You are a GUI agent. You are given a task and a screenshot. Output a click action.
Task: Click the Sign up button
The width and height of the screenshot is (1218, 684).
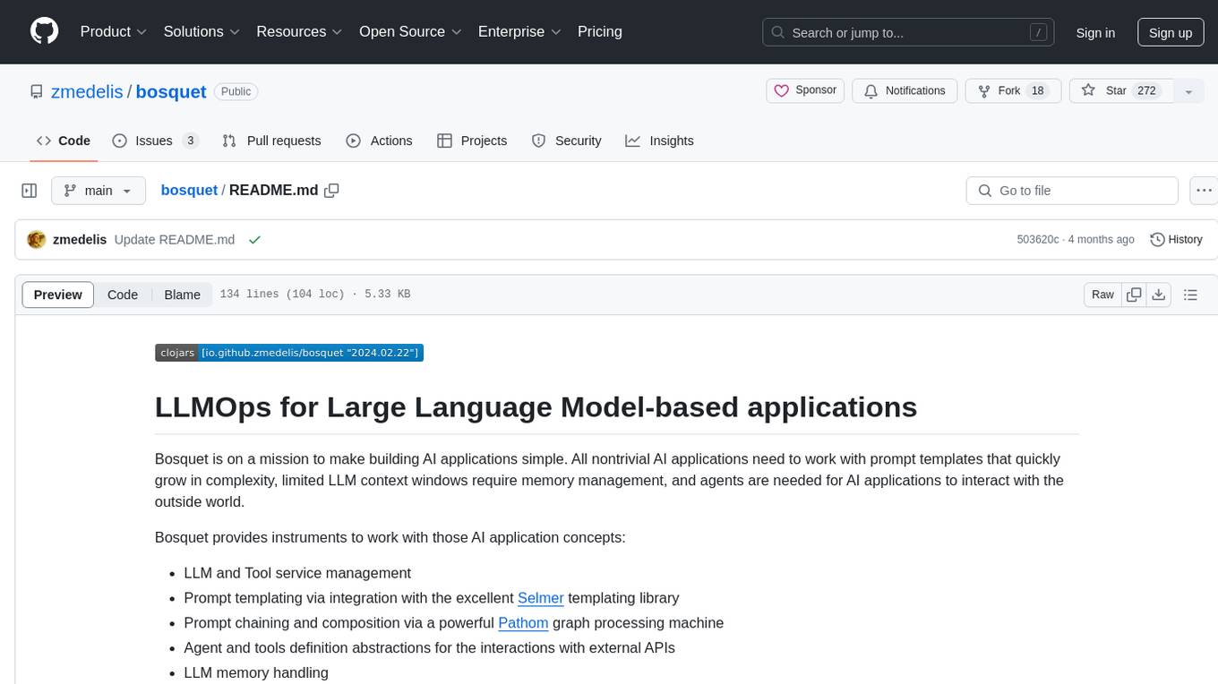coord(1171,32)
